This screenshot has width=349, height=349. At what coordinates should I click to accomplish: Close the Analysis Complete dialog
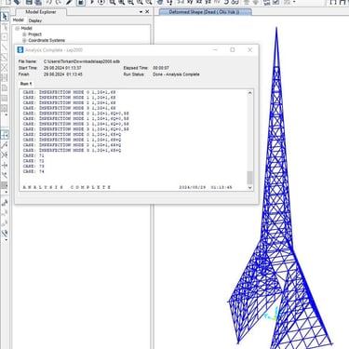point(249,50)
